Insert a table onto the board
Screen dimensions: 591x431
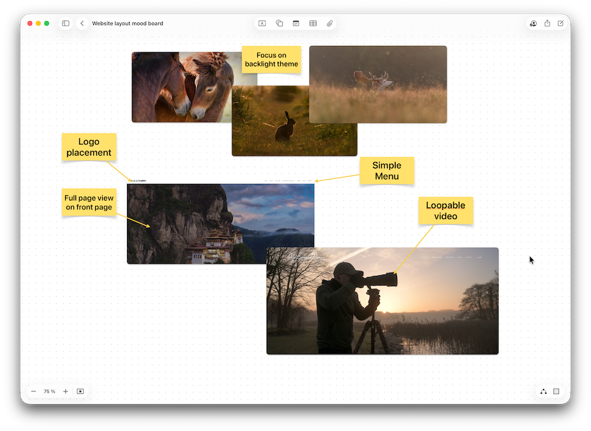313,23
